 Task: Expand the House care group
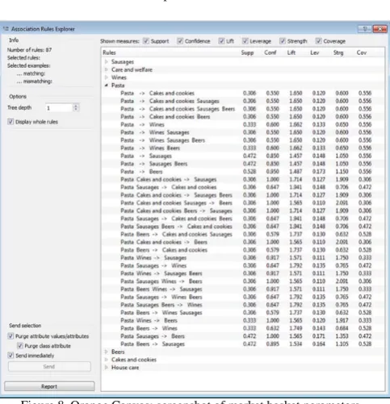pyautogui.click(x=107, y=367)
